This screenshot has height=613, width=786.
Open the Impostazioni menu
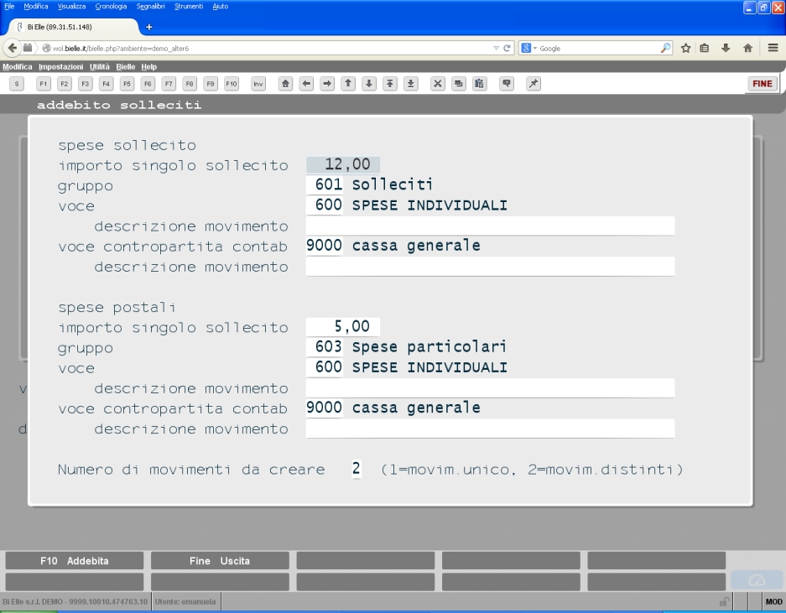point(60,66)
